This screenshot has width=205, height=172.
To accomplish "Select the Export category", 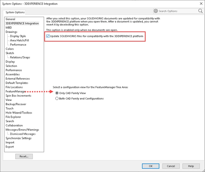I will tap(10, 147).
